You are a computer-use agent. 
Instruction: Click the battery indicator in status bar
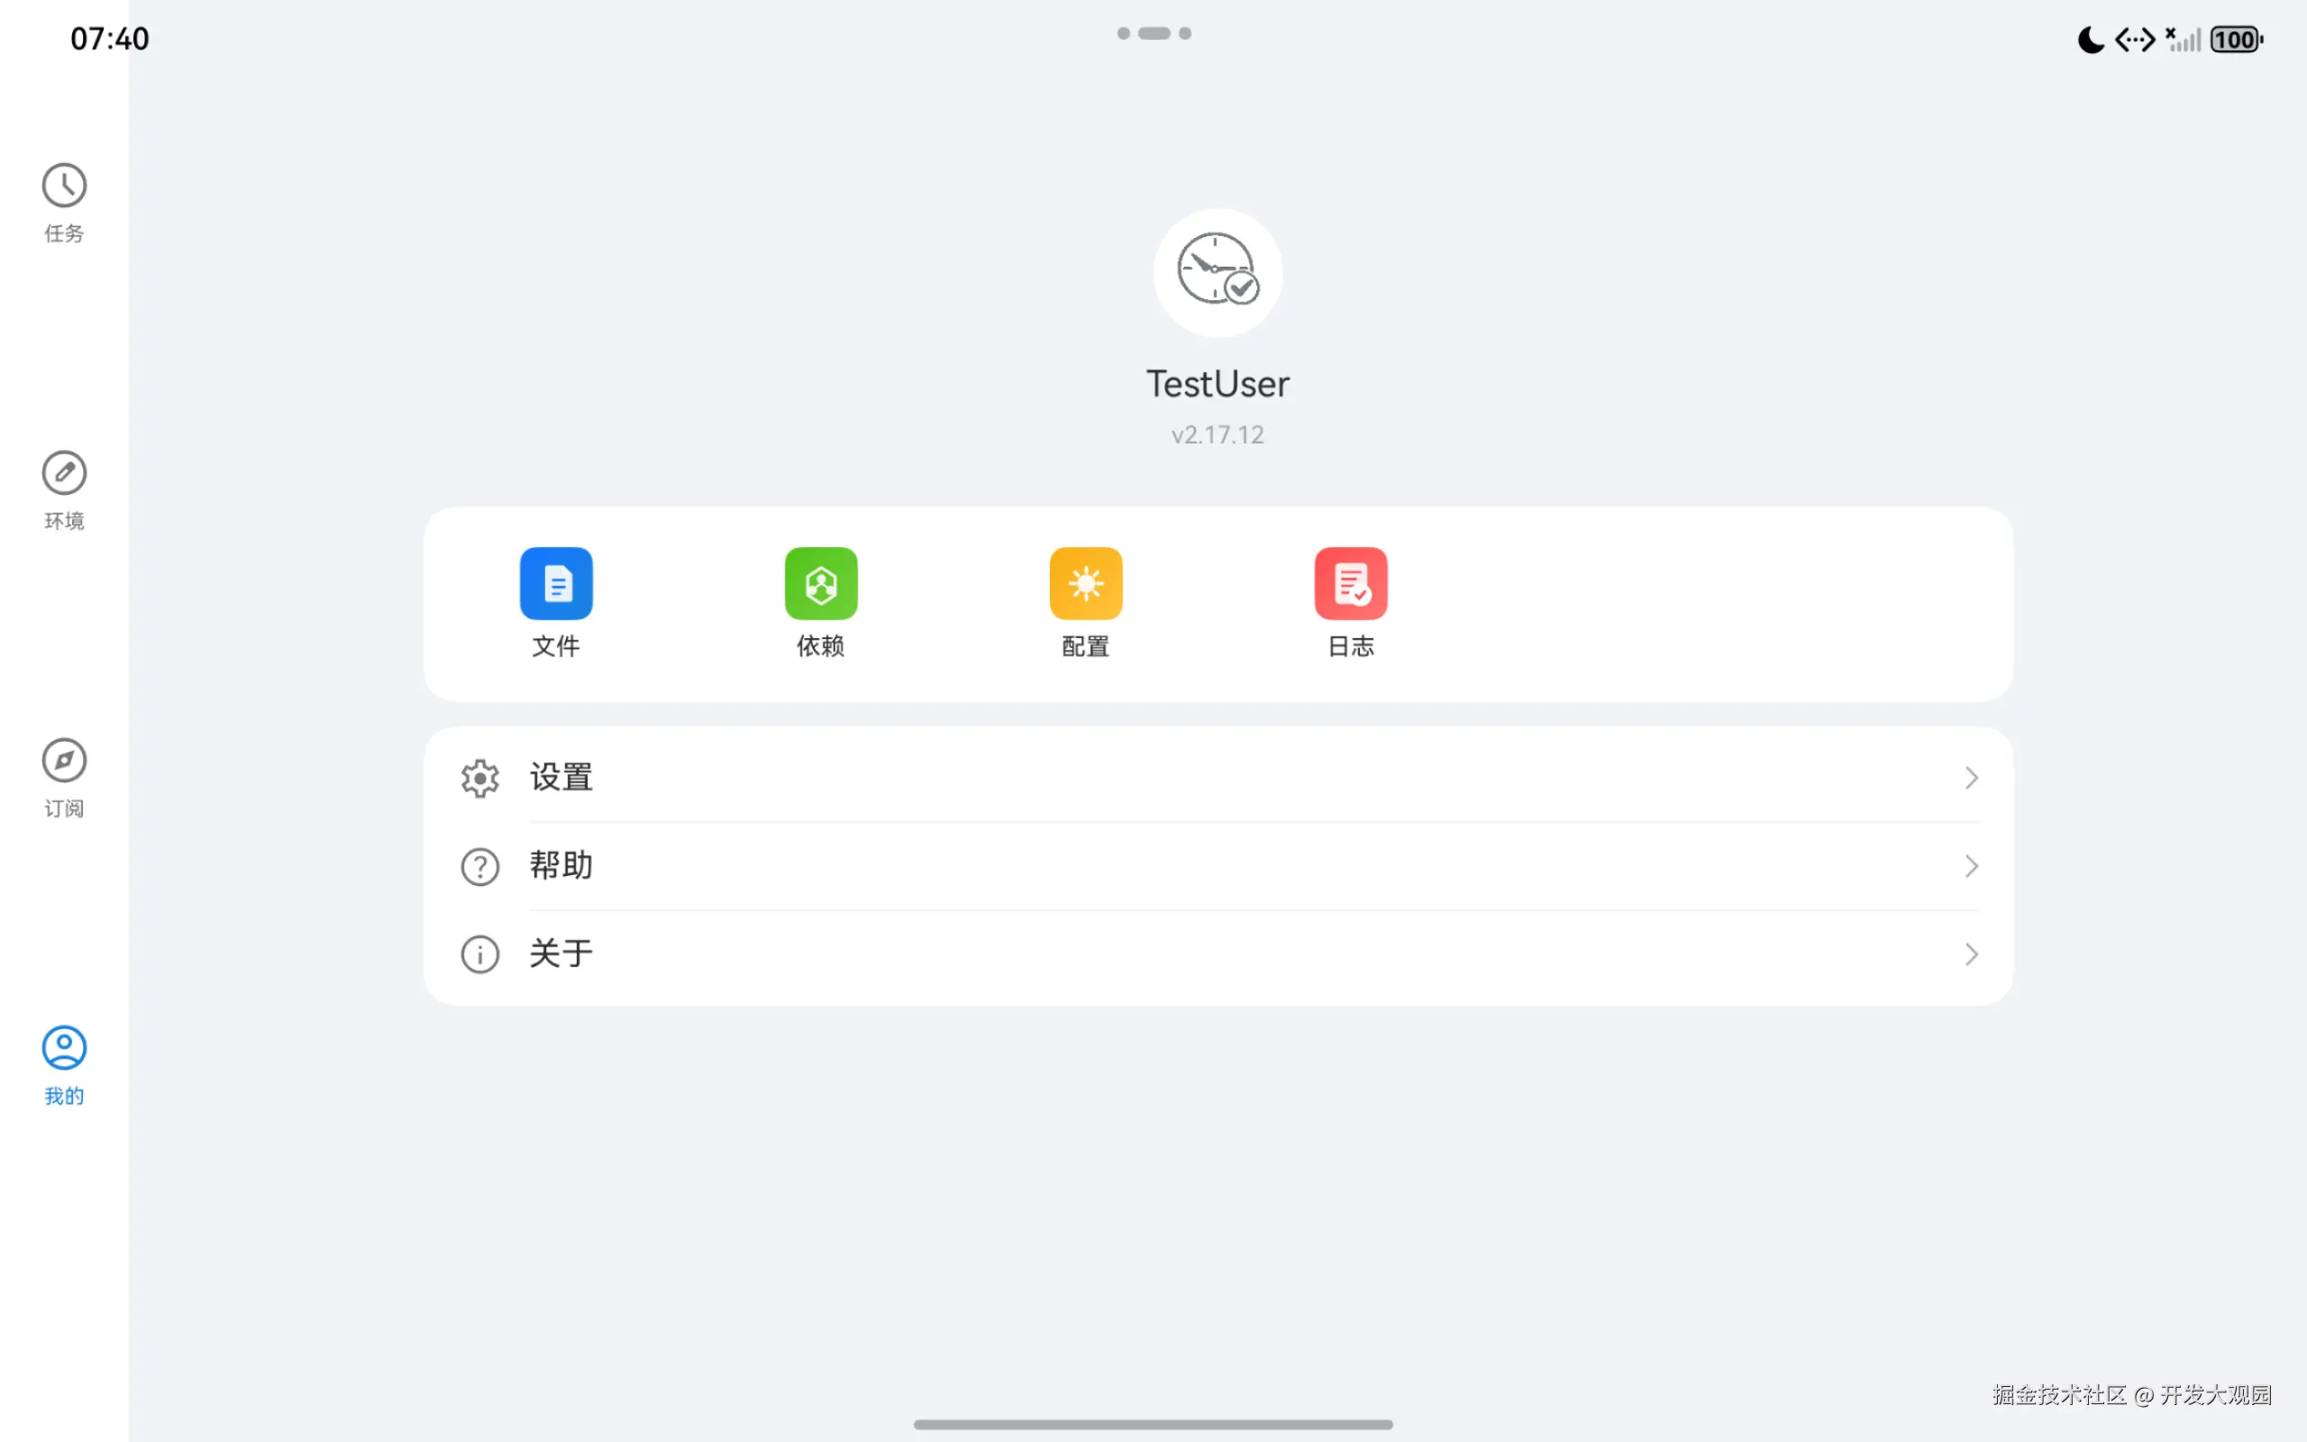(2235, 39)
